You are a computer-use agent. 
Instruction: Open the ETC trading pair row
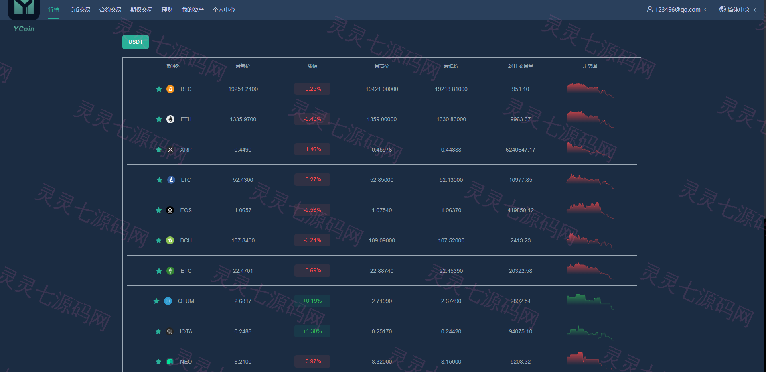pos(382,271)
